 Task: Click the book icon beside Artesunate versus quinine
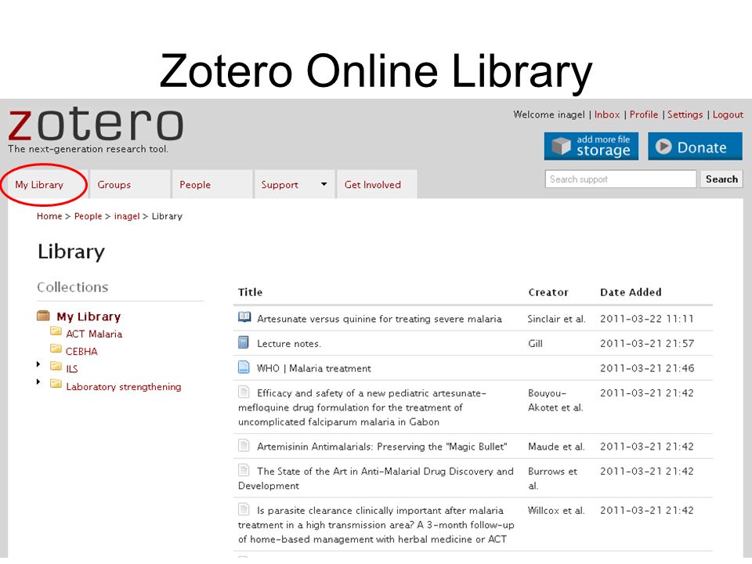pyautogui.click(x=244, y=317)
